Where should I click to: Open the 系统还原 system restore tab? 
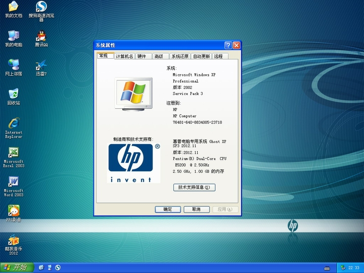pyautogui.click(x=180, y=57)
